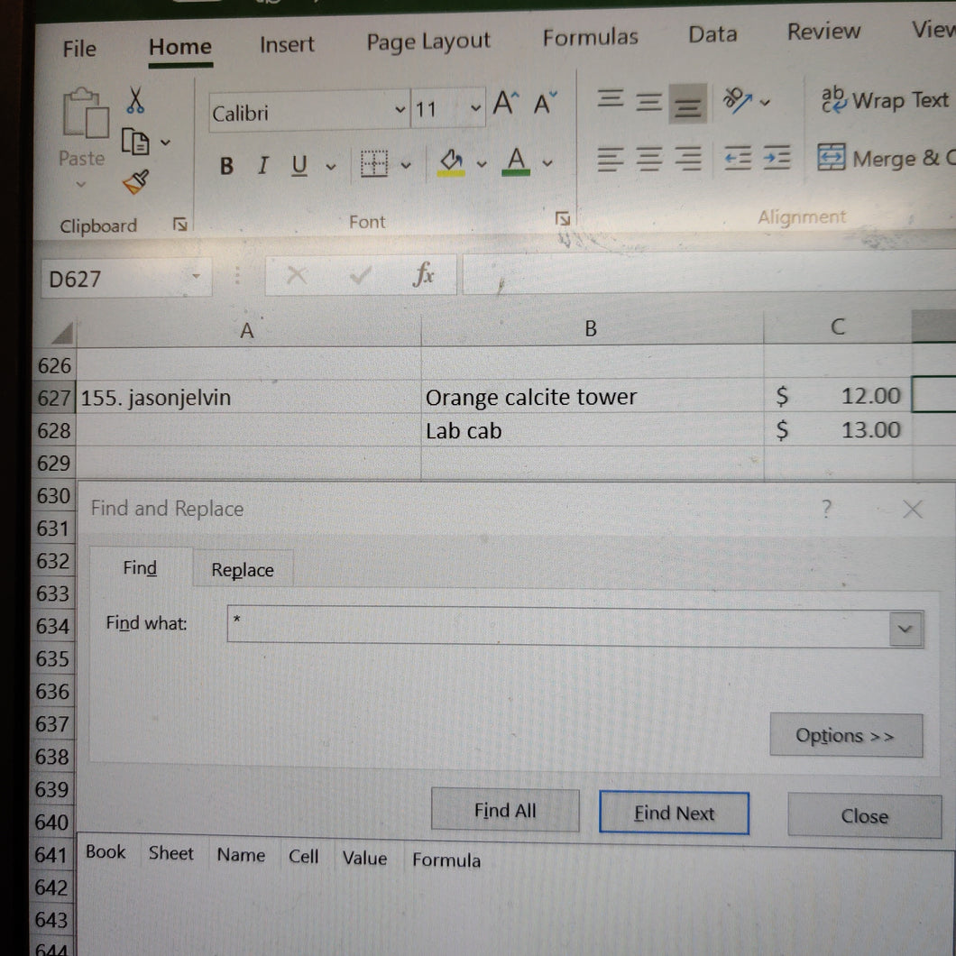Open the Find and Replace help question mark
This screenshot has width=956, height=956.
click(826, 509)
